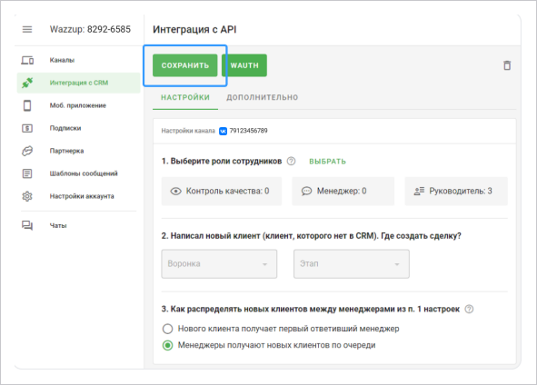Select Нового клиента получает первый ответивший менеджер

(x=167, y=329)
